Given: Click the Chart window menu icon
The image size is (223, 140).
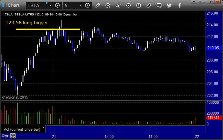Looking at the screenshot, I should click(x=4, y=5).
